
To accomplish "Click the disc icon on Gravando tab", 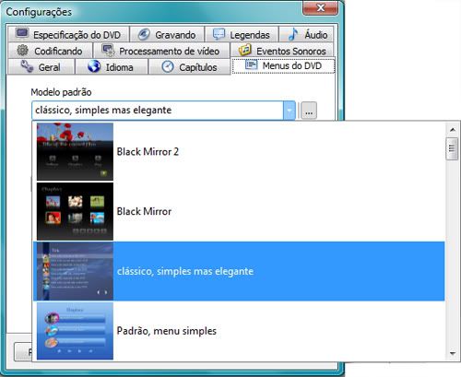I will click(x=144, y=34).
